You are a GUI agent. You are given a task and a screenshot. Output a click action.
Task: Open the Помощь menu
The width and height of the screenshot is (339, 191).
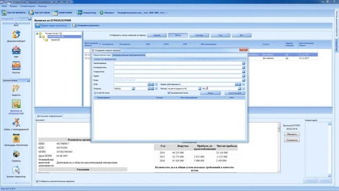[42, 6]
